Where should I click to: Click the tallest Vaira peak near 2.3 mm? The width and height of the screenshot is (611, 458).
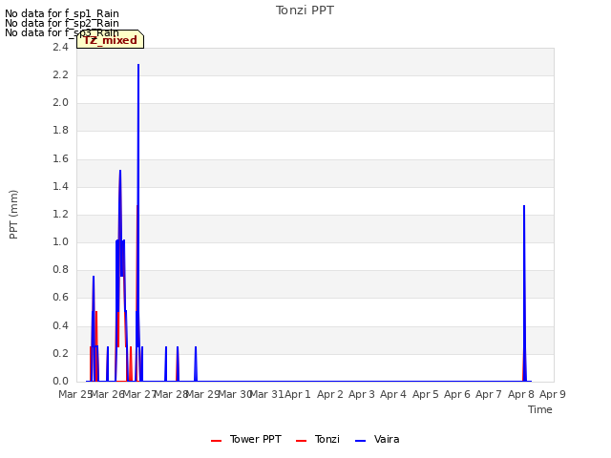pos(138,66)
